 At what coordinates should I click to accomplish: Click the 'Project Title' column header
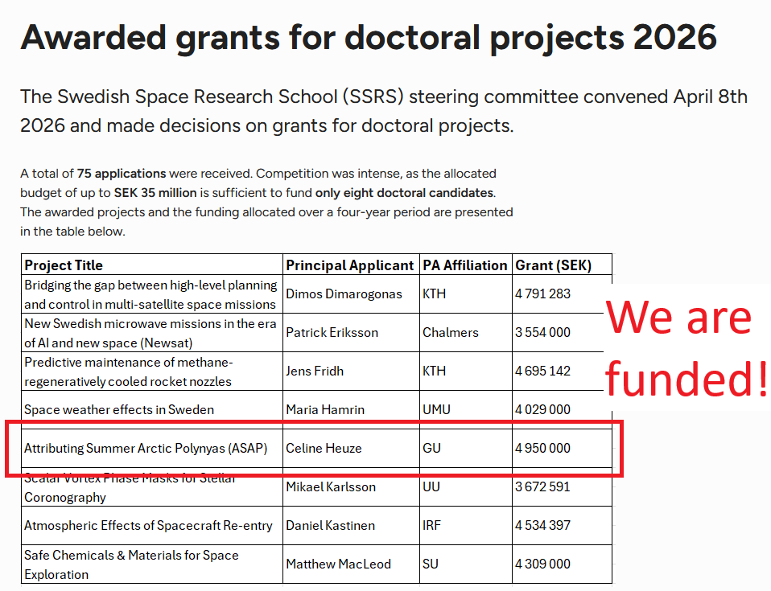(64, 265)
